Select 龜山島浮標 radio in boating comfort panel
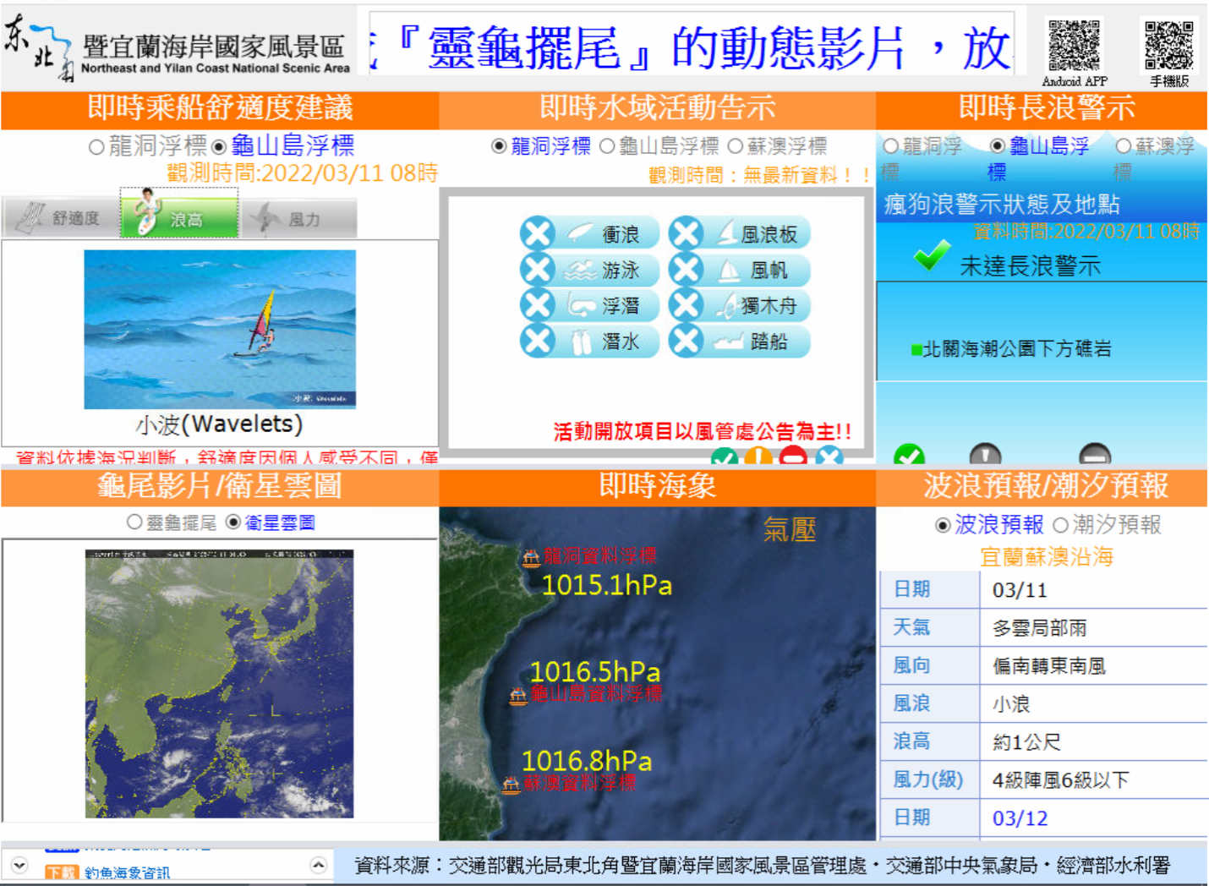The height and width of the screenshot is (886, 1209). (x=219, y=147)
